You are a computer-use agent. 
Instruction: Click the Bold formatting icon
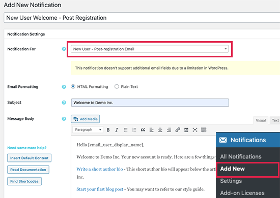pyautogui.click(x=108, y=130)
